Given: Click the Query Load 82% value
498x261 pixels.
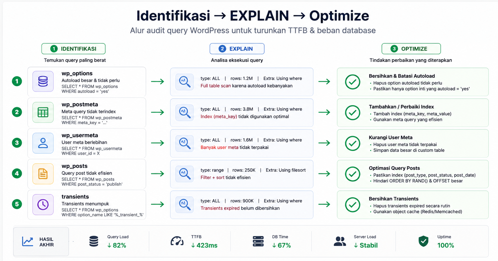Looking at the screenshot, I should click(x=117, y=245).
